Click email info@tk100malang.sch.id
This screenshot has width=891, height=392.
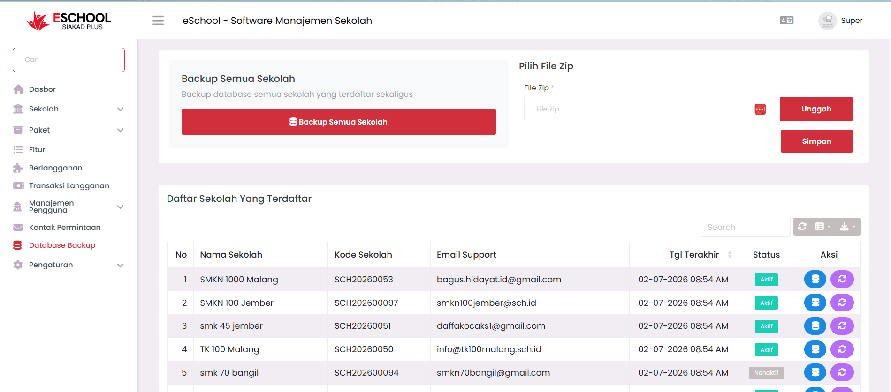(x=489, y=349)
